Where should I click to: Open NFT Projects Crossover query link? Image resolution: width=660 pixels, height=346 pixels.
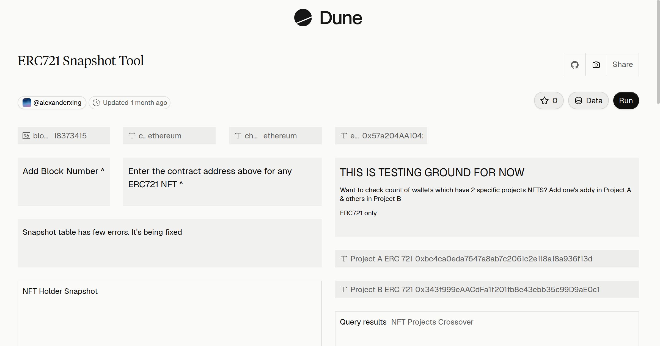point(432,322)
